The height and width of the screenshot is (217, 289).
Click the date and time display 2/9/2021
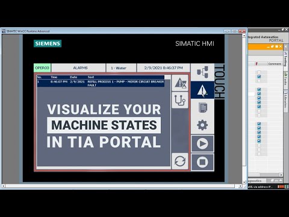pyautogui.click(x=163, y=68)
